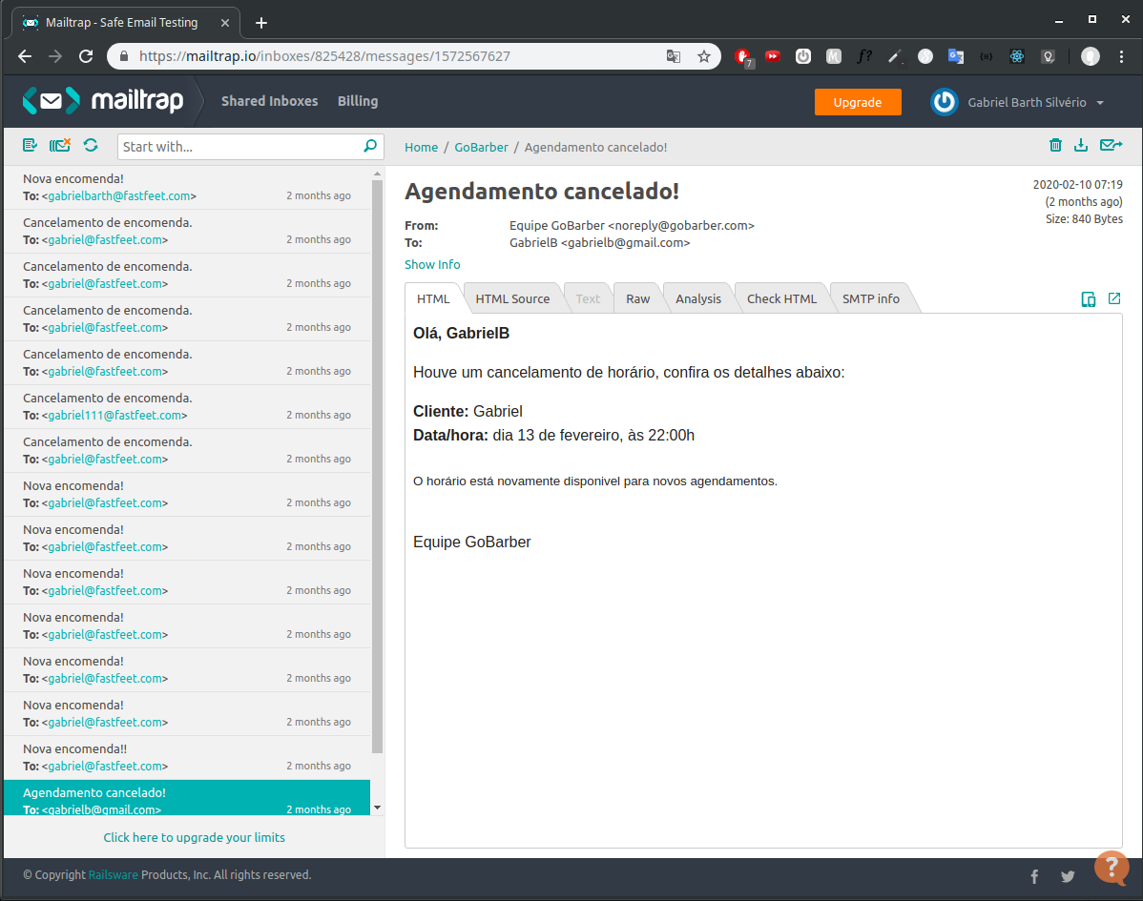Click the Mailtrap logo

click(103, 100)
